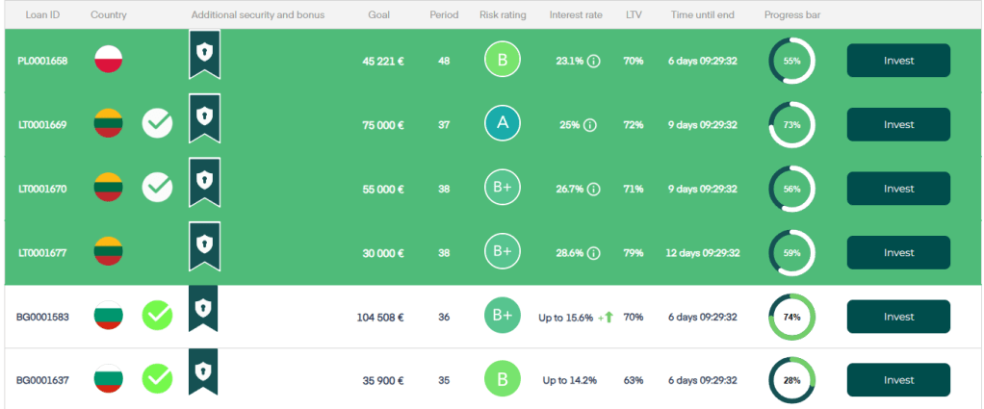This screenshot has width=984, height=409.
Task: Click the white checkmark for LT0001669
Action: (158, 124)
